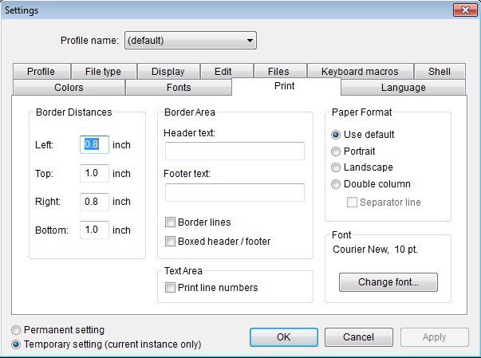Click the Cancel button
This screenshot has height=358, width=481.
pyautogui.click(x=359, y=337)
